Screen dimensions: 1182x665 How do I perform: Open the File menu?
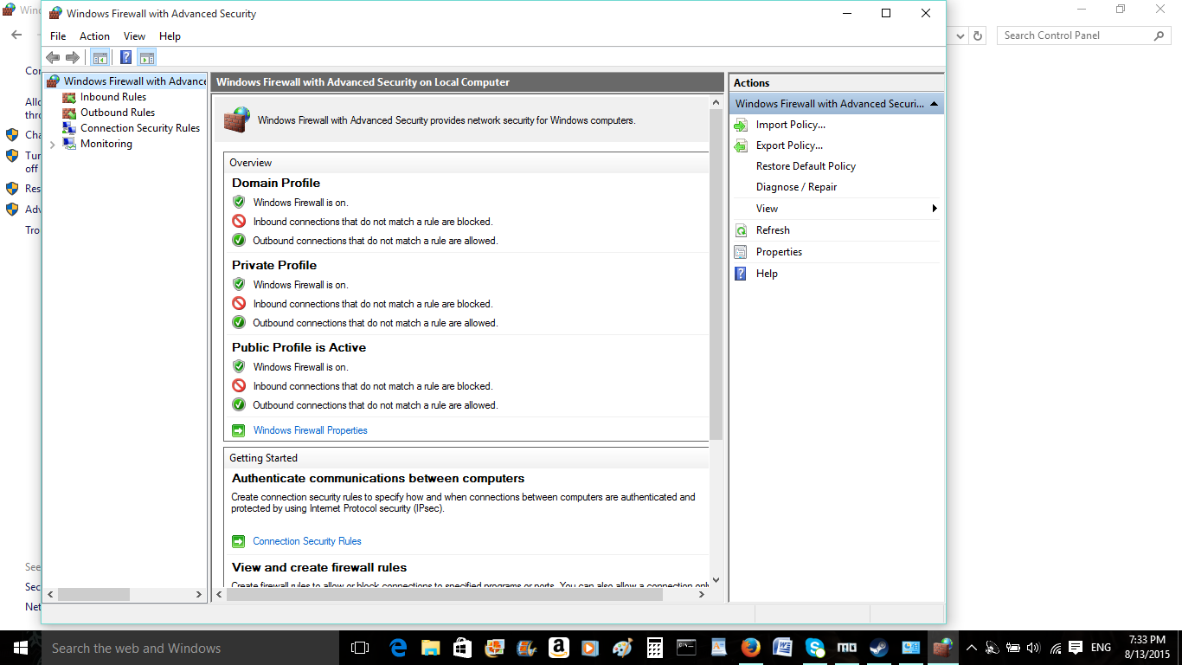[58, 36]
